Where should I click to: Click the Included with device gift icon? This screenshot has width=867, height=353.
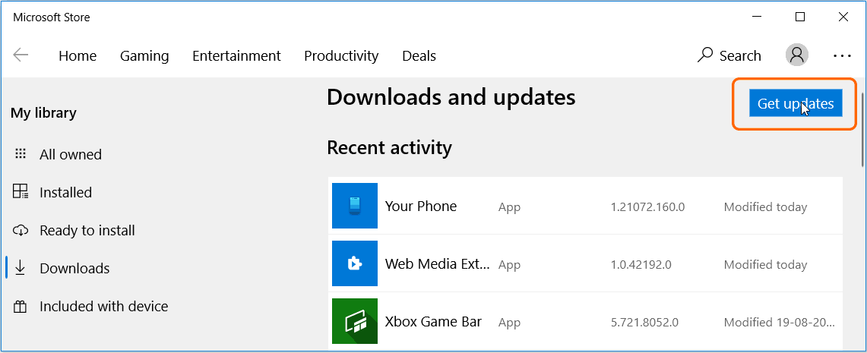click(x=21, y=307)
